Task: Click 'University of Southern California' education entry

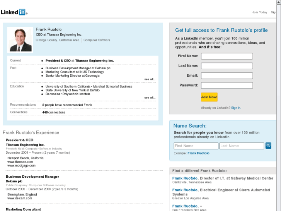Action: coord(89,87)
